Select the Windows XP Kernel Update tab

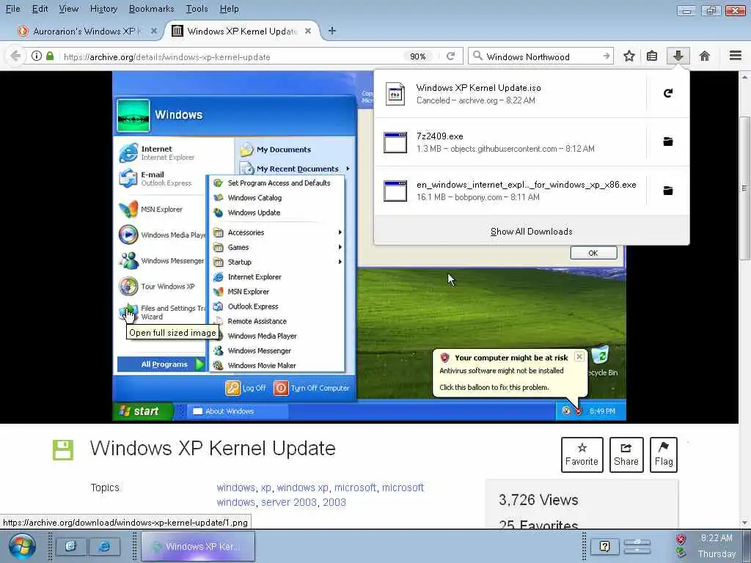pyautogui.click(x=242, y=31)
